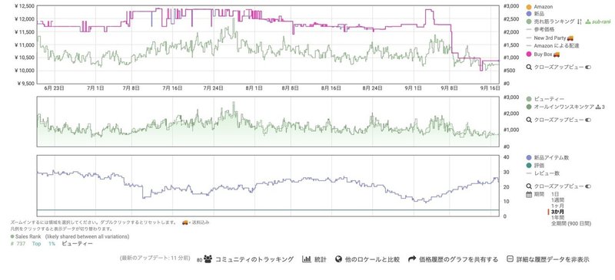Screen dimensions: 615x280
Task: Show 全期間 (900 日間) of history
Action: [x=570, y=223]
